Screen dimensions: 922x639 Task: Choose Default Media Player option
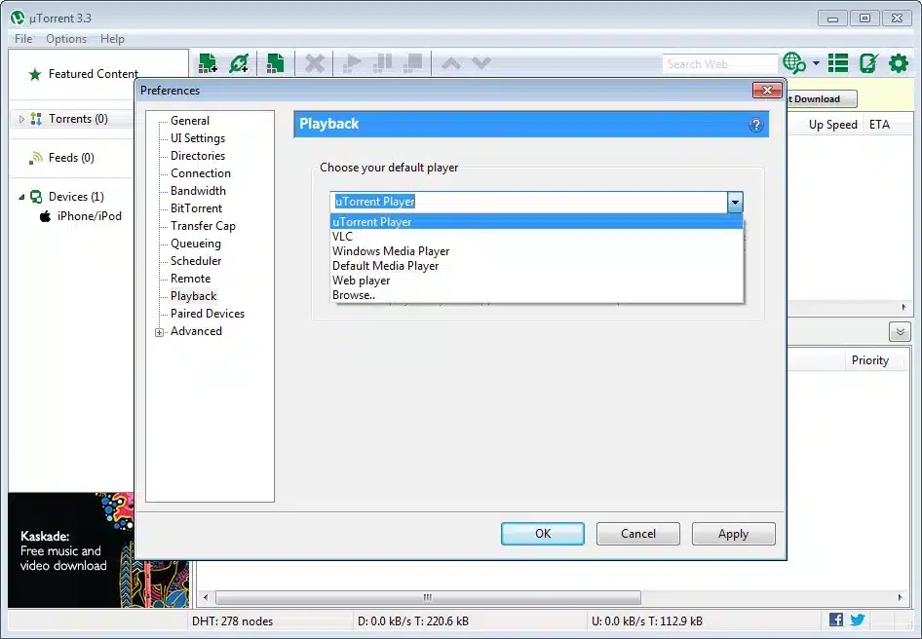click(536, 266)
